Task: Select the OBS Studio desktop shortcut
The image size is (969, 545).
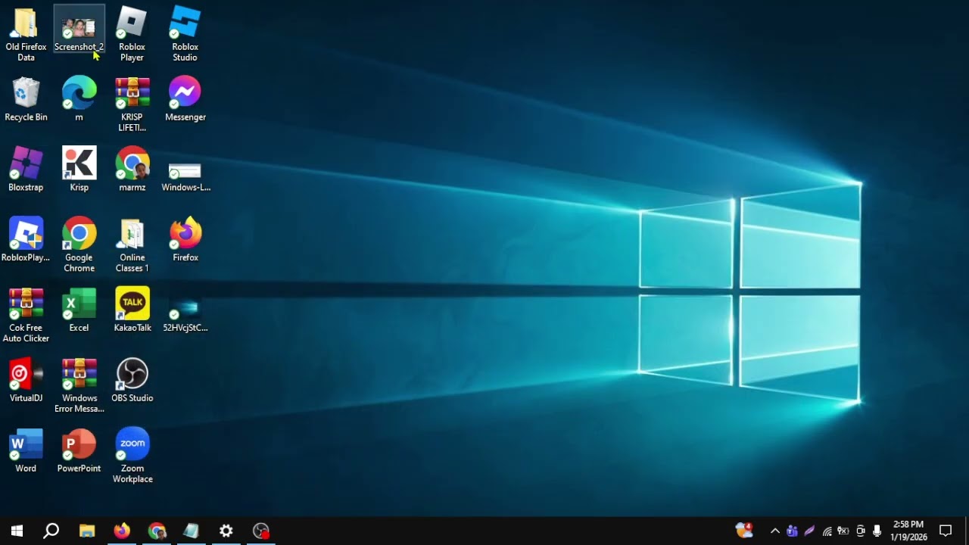Action: pos(132,381)
